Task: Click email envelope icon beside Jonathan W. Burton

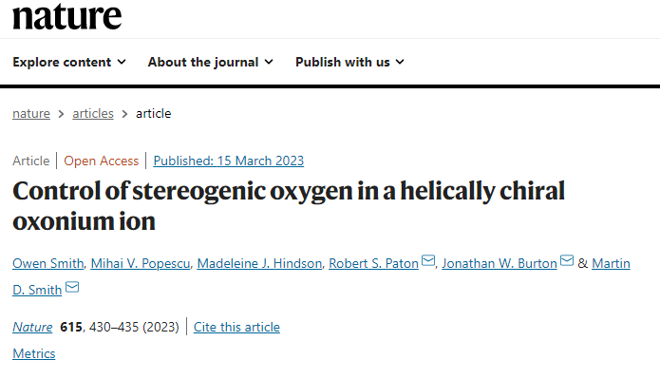Action: (567, 260)
